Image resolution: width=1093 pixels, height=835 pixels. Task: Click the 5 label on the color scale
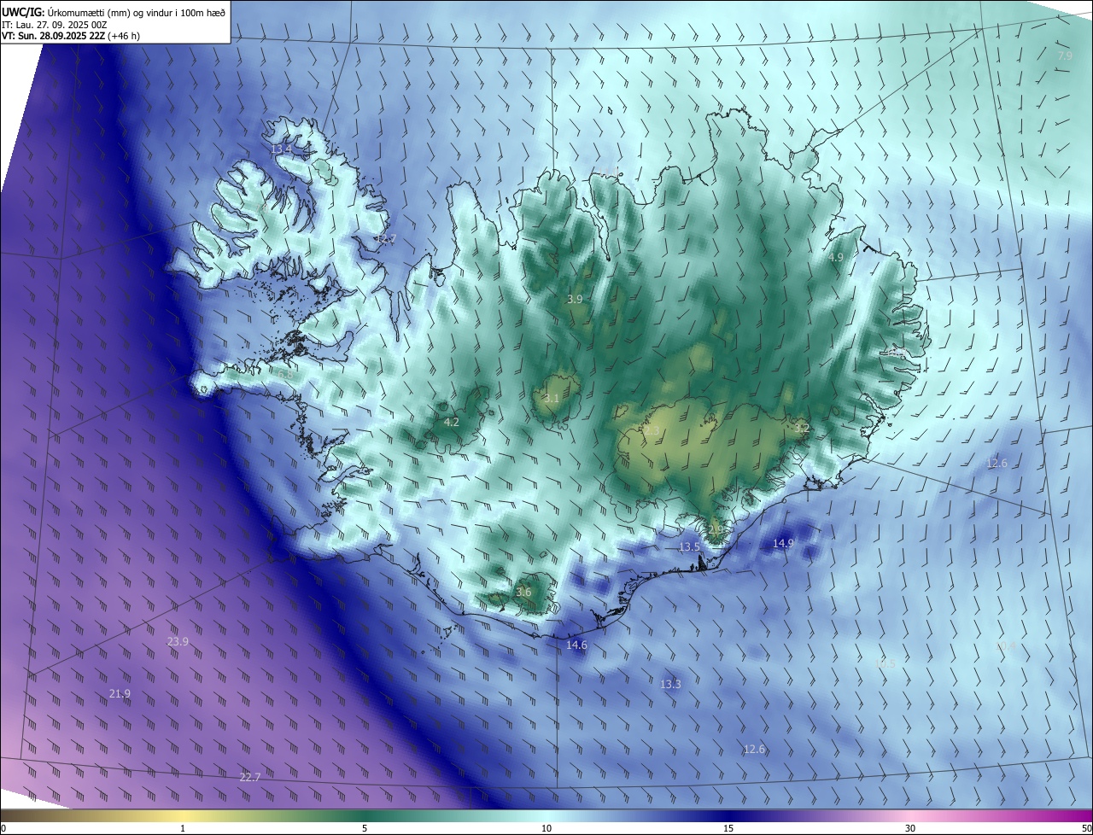click(x=365, y=828)
